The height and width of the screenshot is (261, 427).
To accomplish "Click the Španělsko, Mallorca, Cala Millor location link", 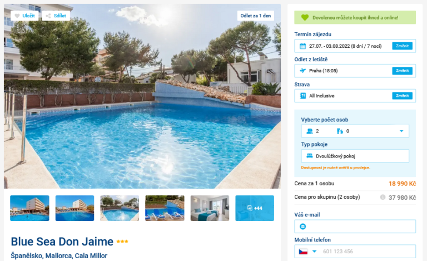I will pos(59,255).
